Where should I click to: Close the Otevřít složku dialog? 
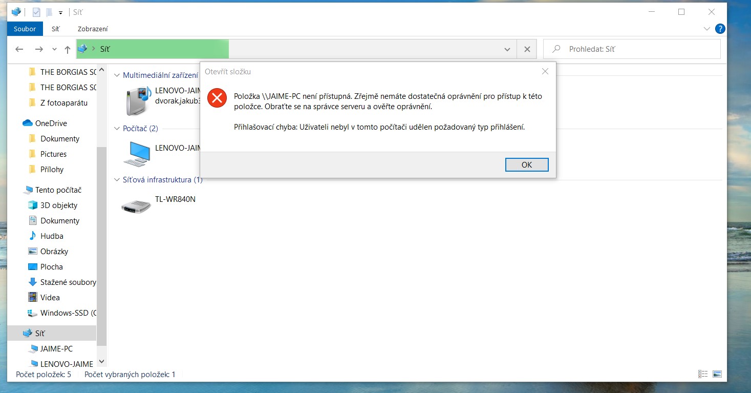(545, 72)
